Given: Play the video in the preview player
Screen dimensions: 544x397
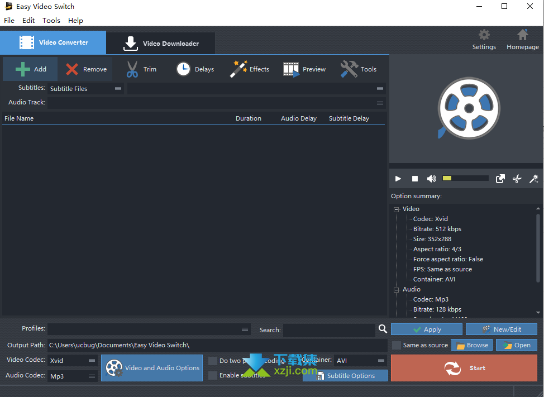Looking at the screenshot, I should tap(398, 179).
